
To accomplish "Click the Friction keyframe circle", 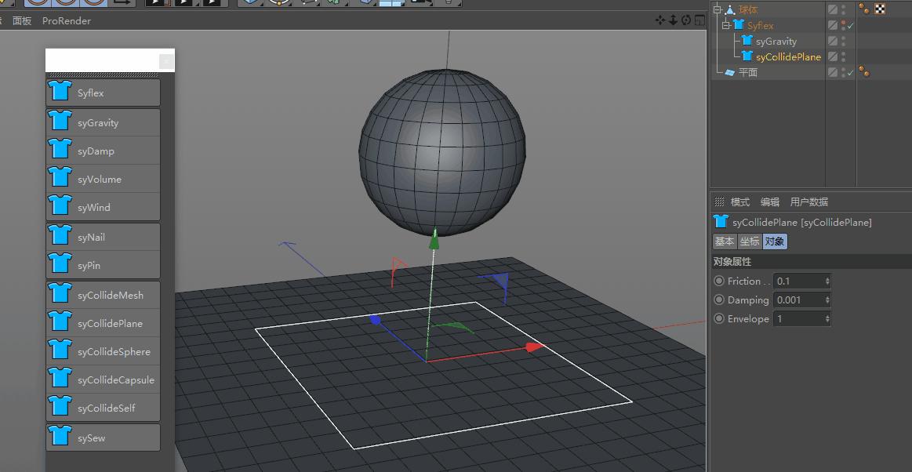I will [x=719, y=281].
